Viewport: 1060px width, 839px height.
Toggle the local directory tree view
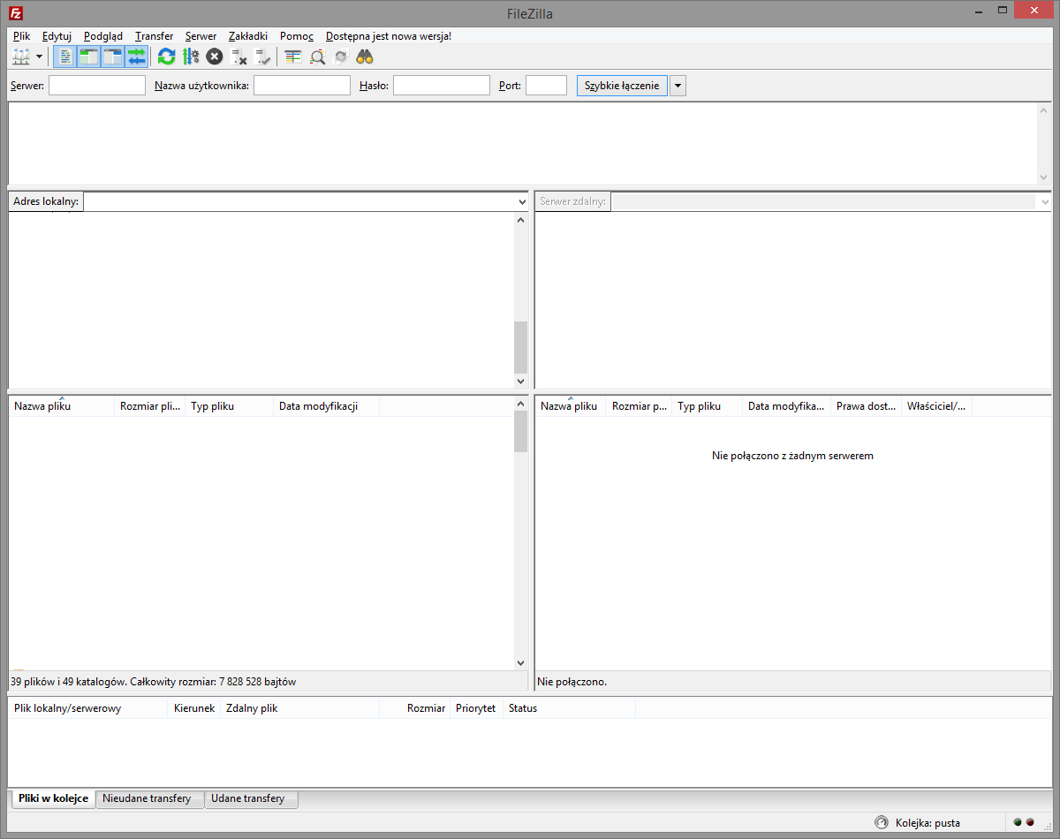click(x=89, y=57)
